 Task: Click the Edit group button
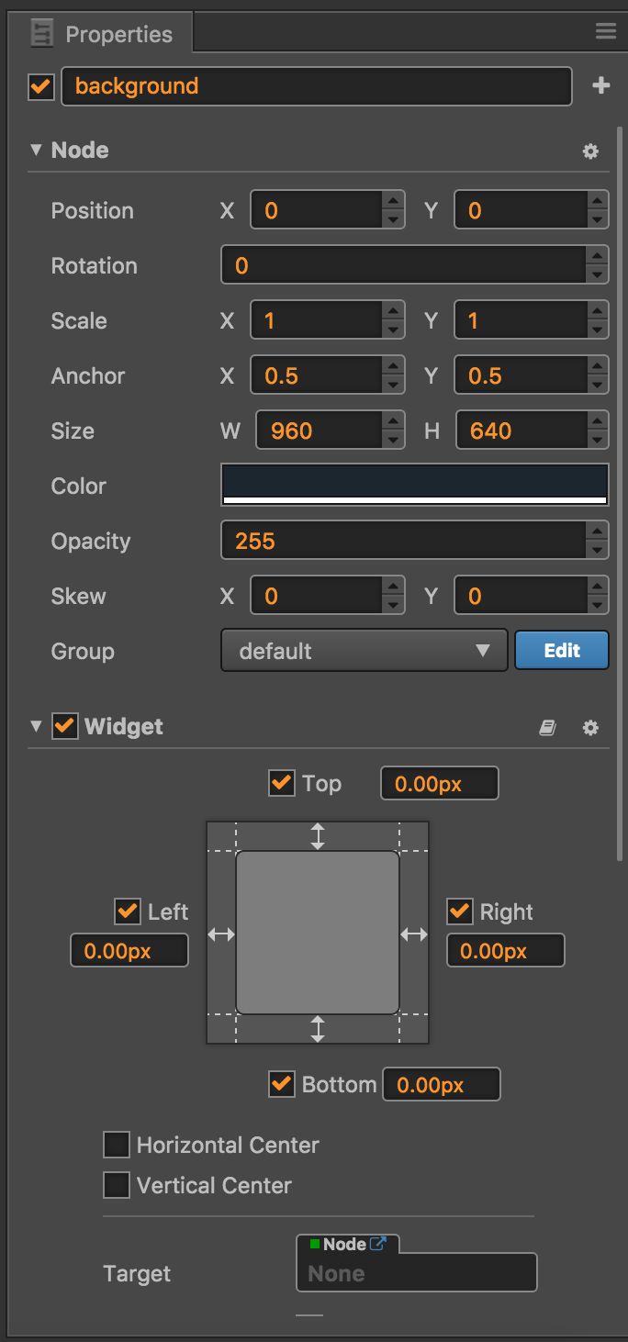[x=562, y=650]
